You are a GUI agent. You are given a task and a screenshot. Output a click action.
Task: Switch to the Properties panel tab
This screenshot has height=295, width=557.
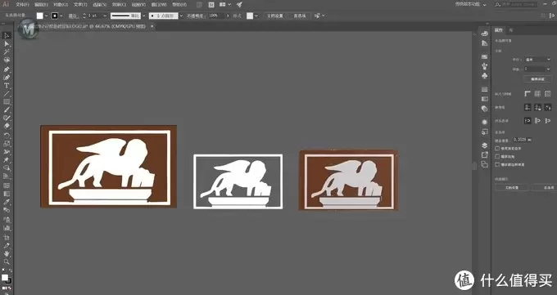point(499,30)
